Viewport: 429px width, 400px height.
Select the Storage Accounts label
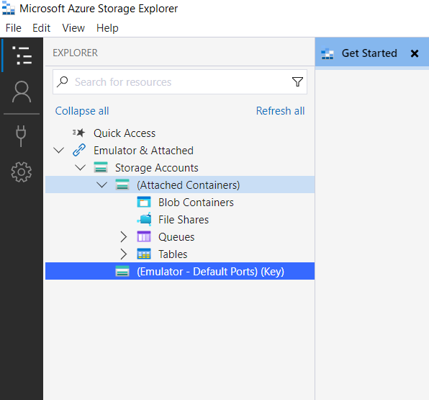pyautogui.click(x=156, y=168)
